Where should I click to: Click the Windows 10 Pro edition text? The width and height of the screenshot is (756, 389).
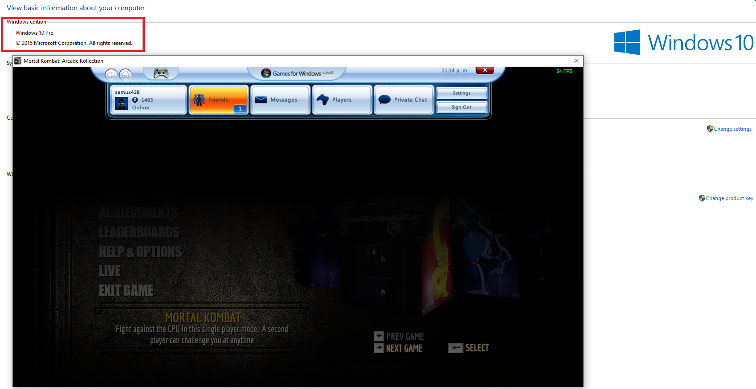(x=34, y=33)
